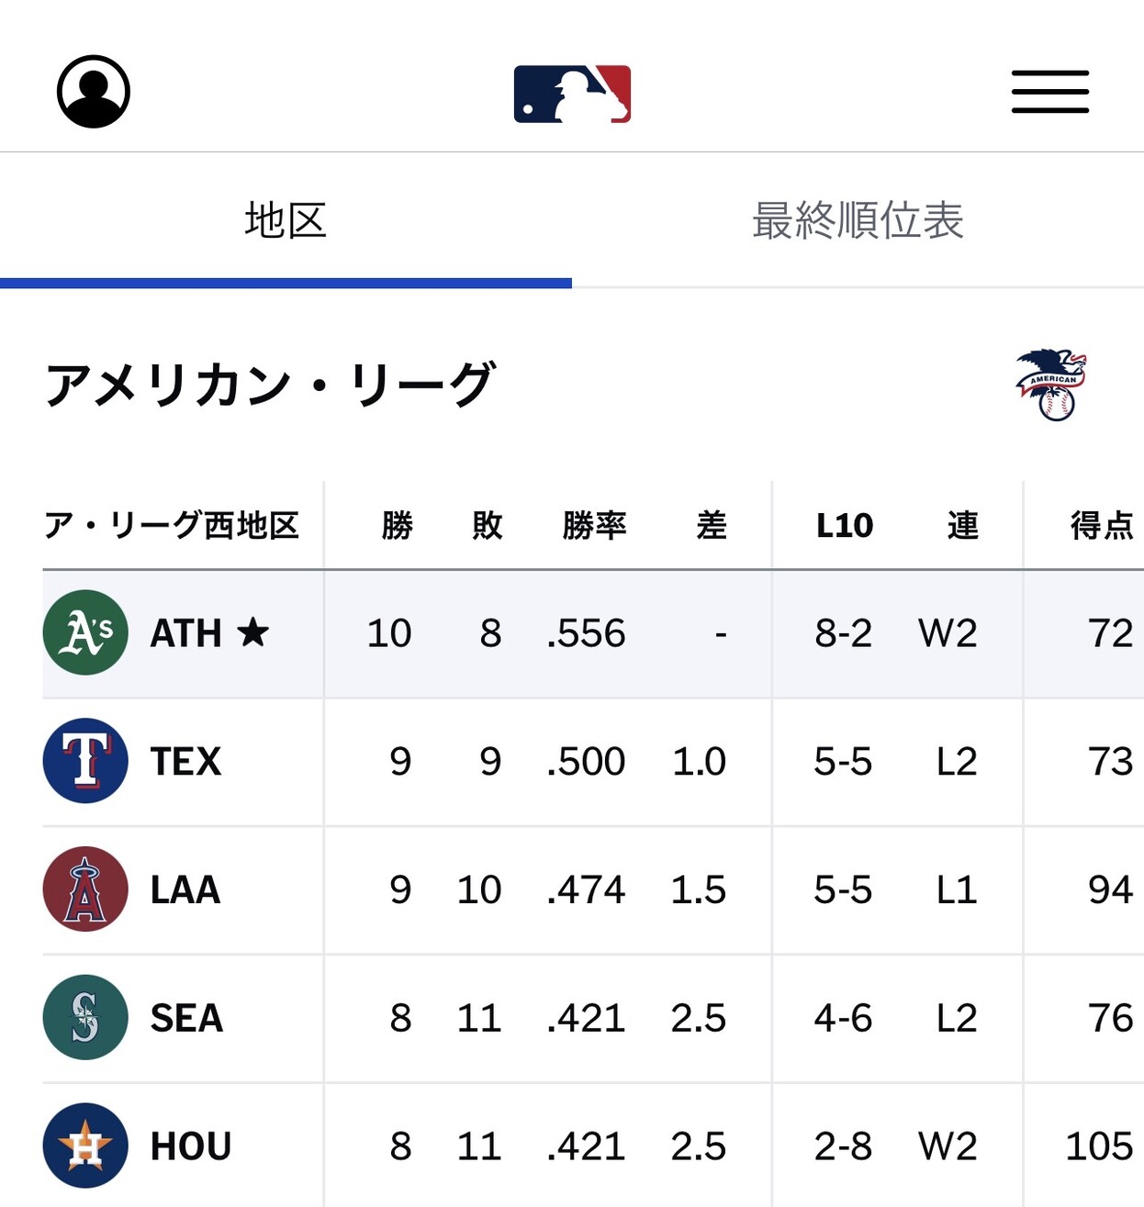
Task: Open the HOU team link
Action: [191, 1146]
